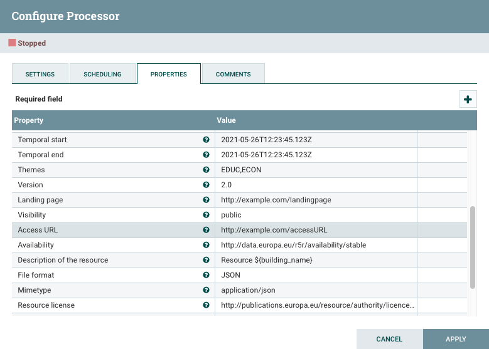
Task: Edit the Resource ${building_name} value
Action: coord(316,260)
